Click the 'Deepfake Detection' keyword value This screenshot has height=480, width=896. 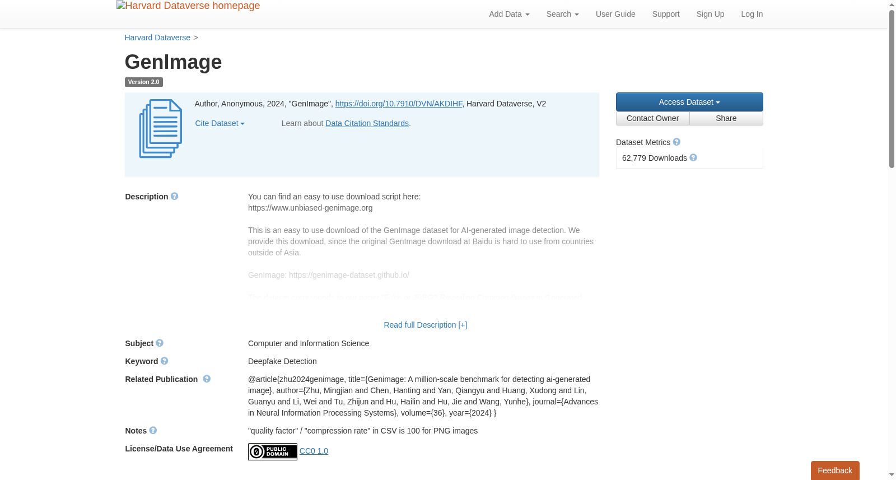pos(282,361)
